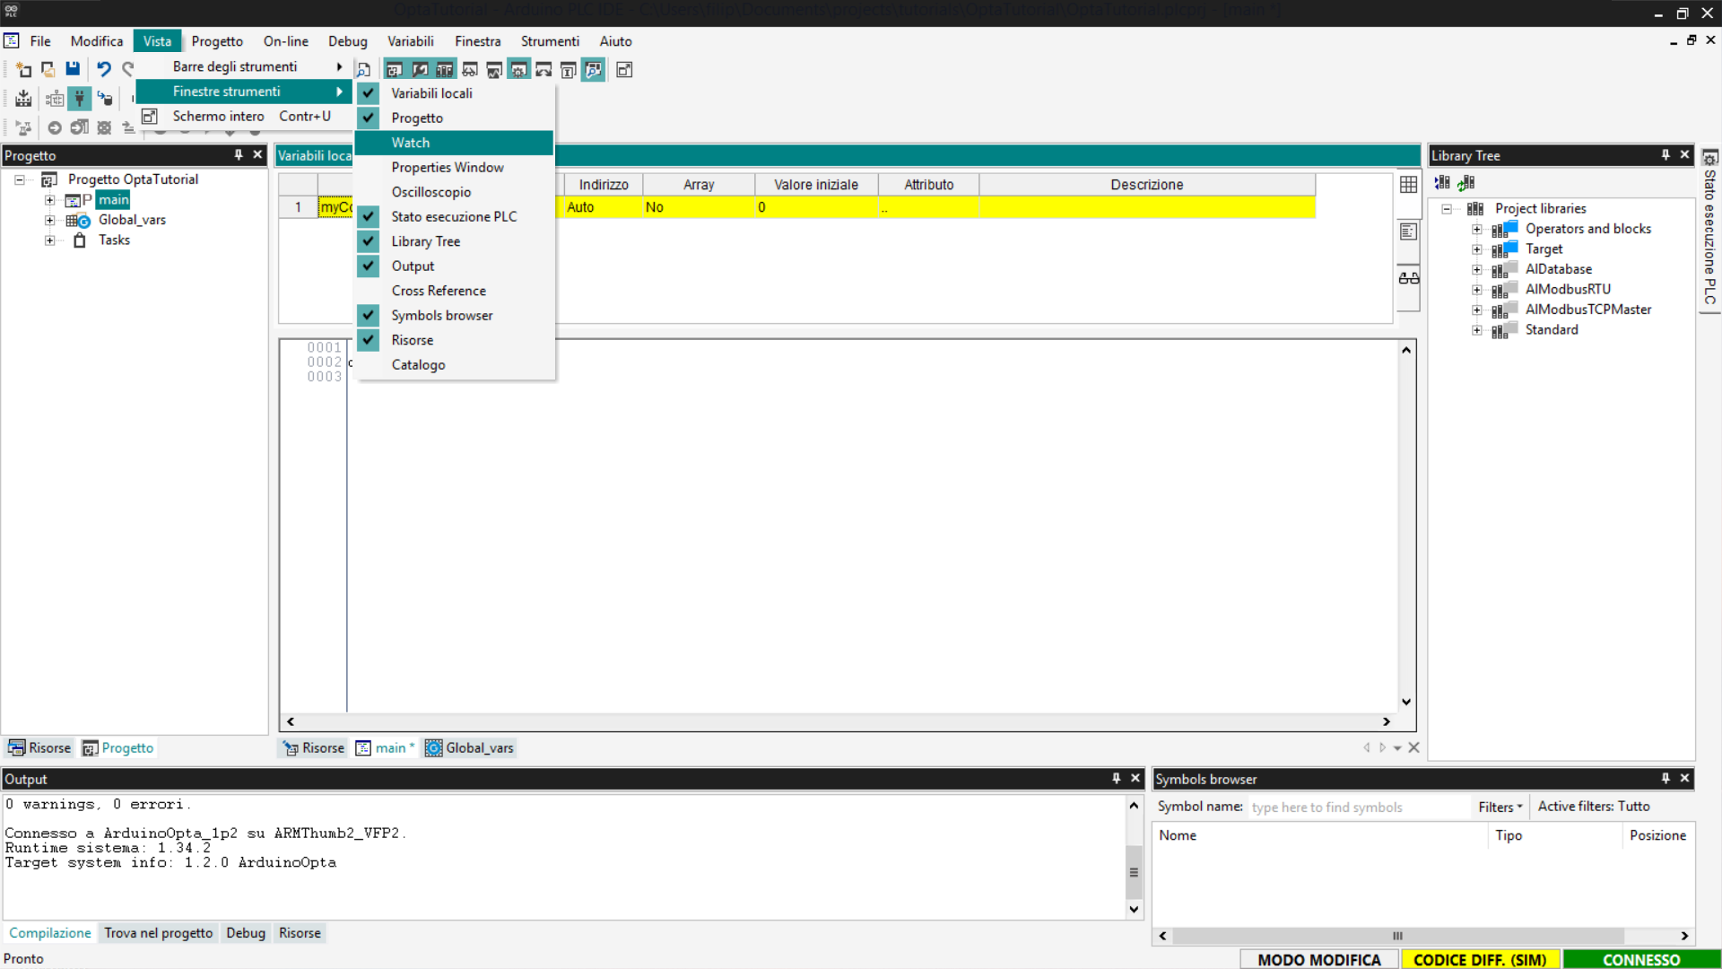The width and height of the screenshot is (1722, 969).
Task: Click the New project toolbar icon
Action: (x=23, y=69)
